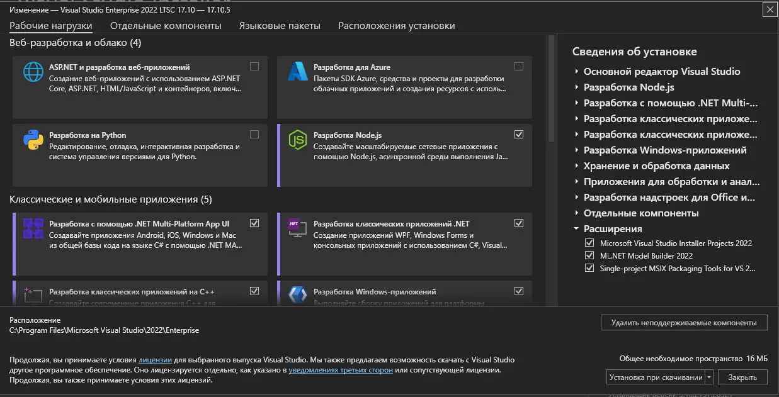Collapse the Расширения section
The width and height of the screenshot is (779, 397).
(x=577, y=229)
